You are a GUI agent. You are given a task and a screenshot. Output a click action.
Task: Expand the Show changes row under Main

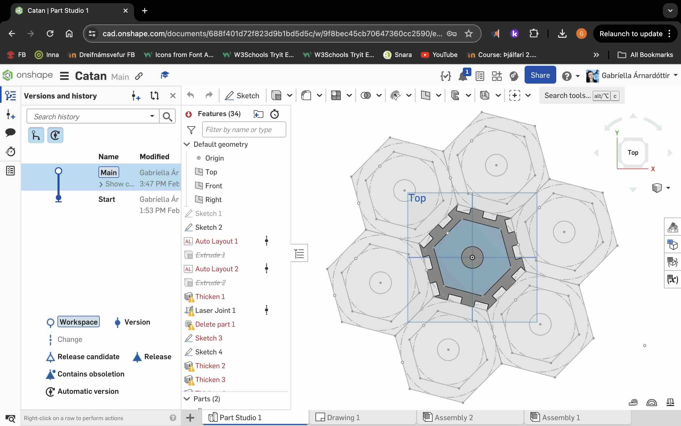(x=117, y=184)
